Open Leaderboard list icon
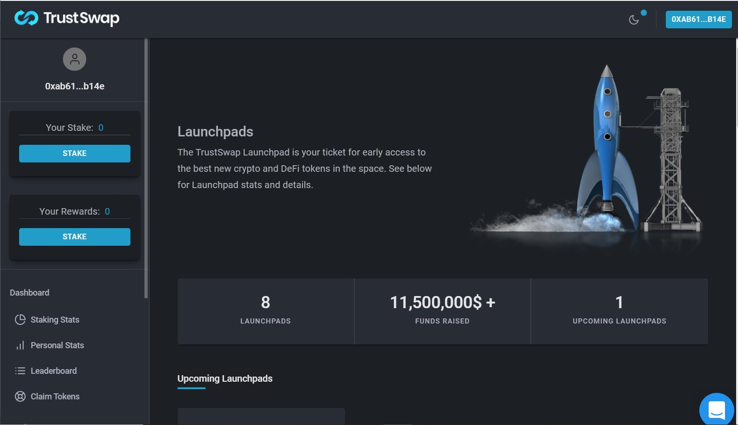Image resolution: width=738 pixels, height=425 pixels. click(x=20, y=371)
